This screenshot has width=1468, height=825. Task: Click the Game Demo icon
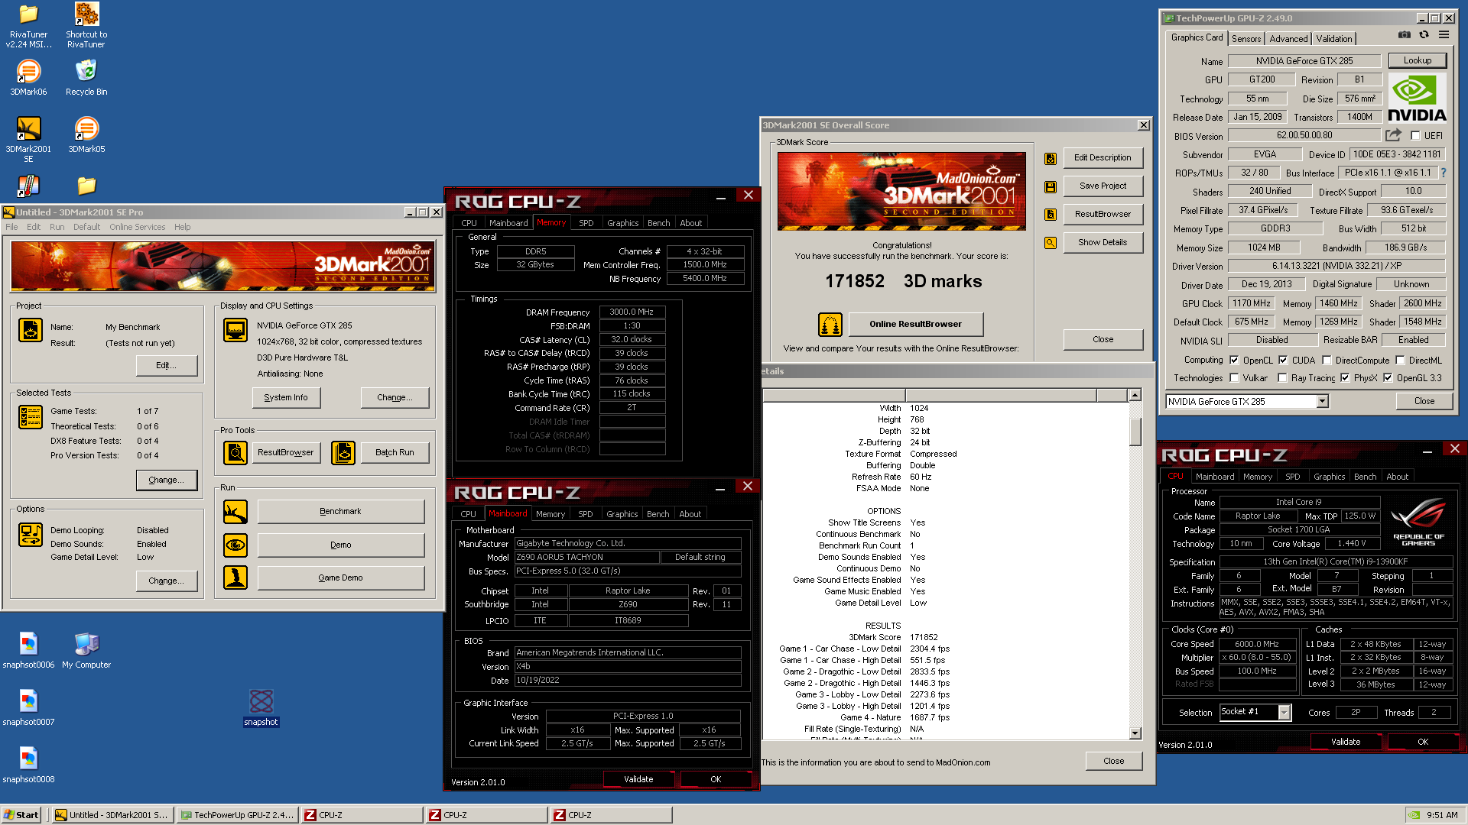[x=235, y=577]
